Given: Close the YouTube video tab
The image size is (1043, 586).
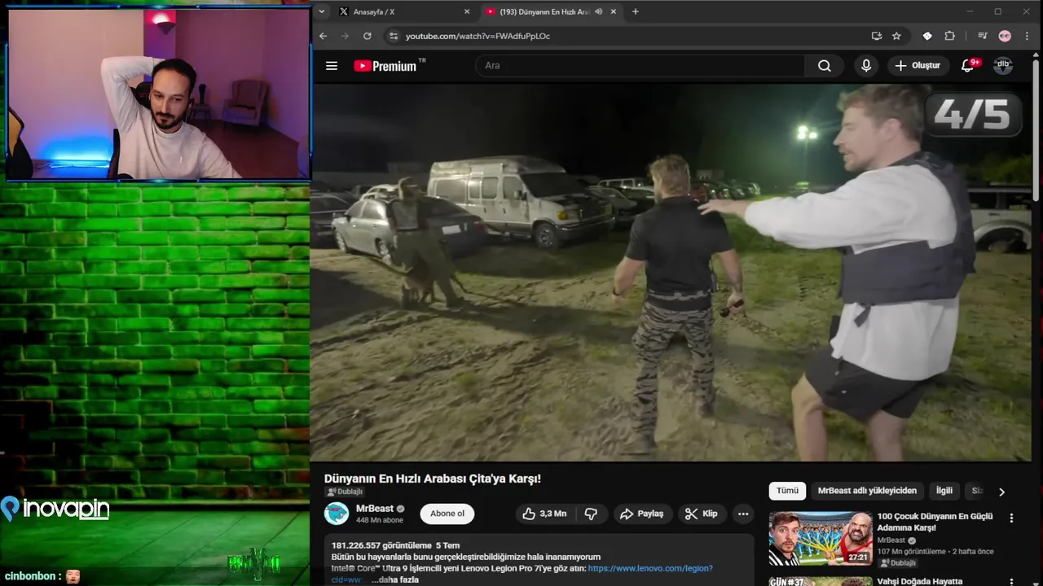Looking at the screenshot, I should (613, 11).
